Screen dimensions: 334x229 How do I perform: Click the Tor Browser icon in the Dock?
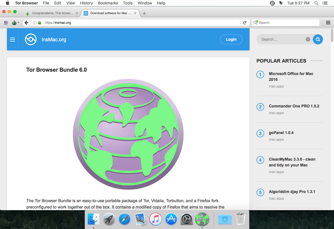pos(202,219)
